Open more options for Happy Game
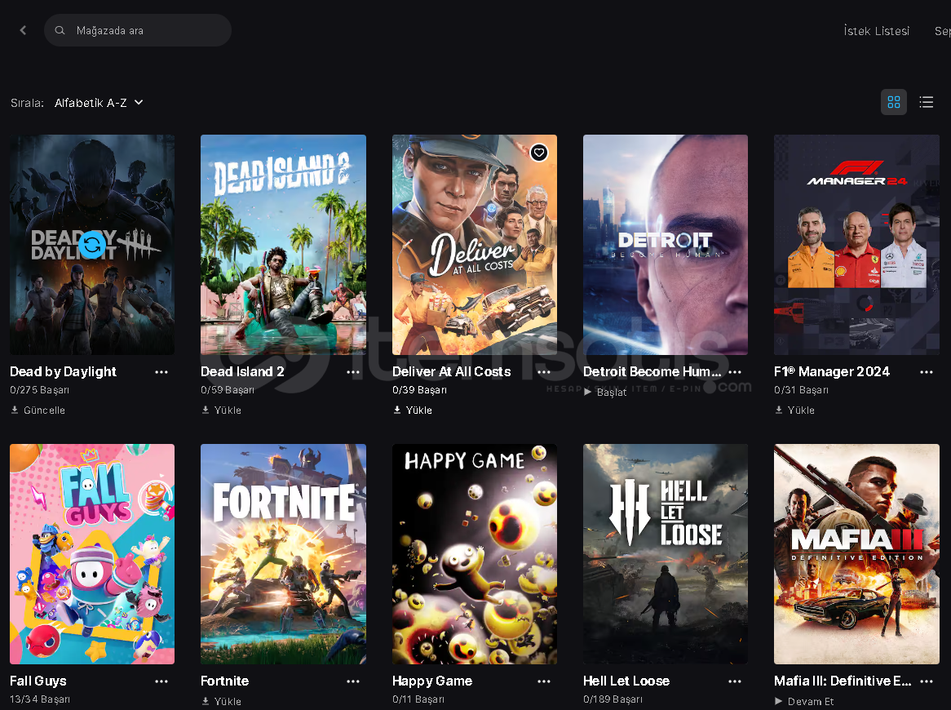The height and width of the screenshot is (710, 951). pyautogui.click(x=544, y=681)
